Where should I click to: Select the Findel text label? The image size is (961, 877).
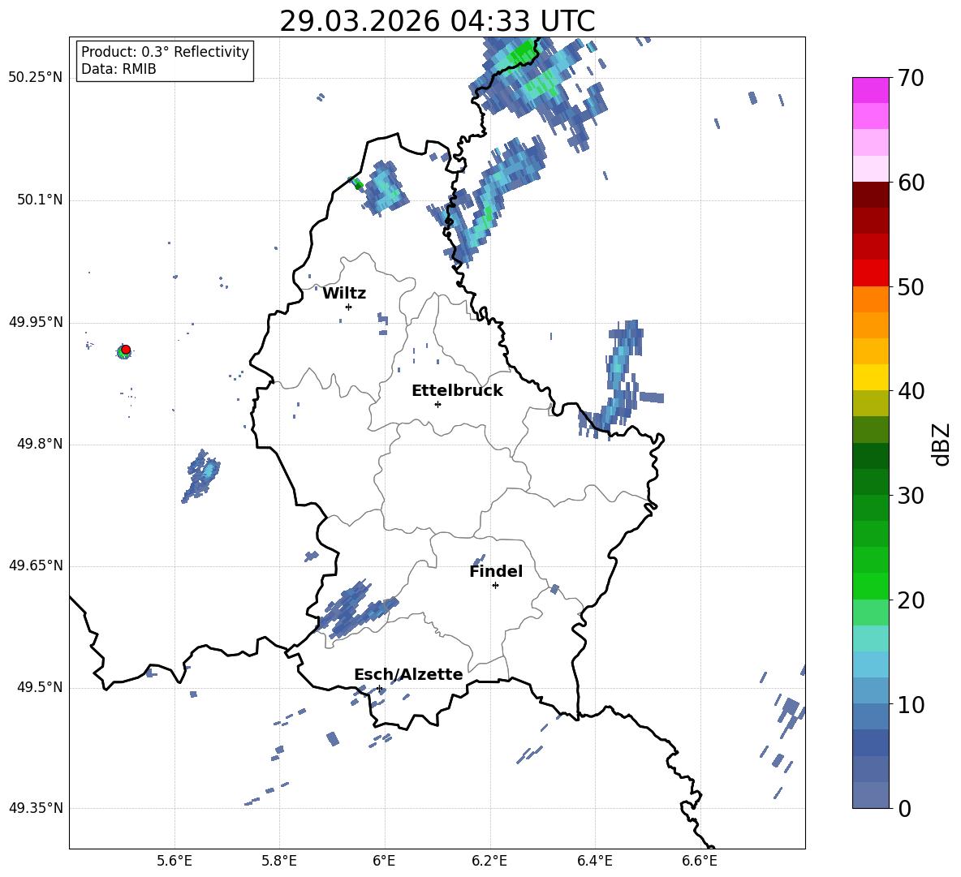(x=496, y=572)
